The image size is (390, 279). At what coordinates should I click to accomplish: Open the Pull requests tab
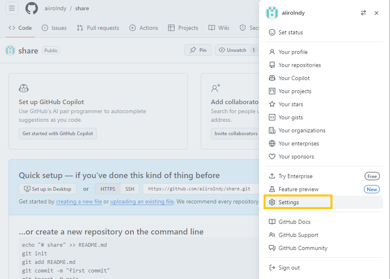point(98,28)
